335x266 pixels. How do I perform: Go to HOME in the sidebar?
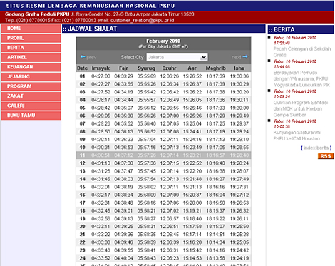point(31,29)
